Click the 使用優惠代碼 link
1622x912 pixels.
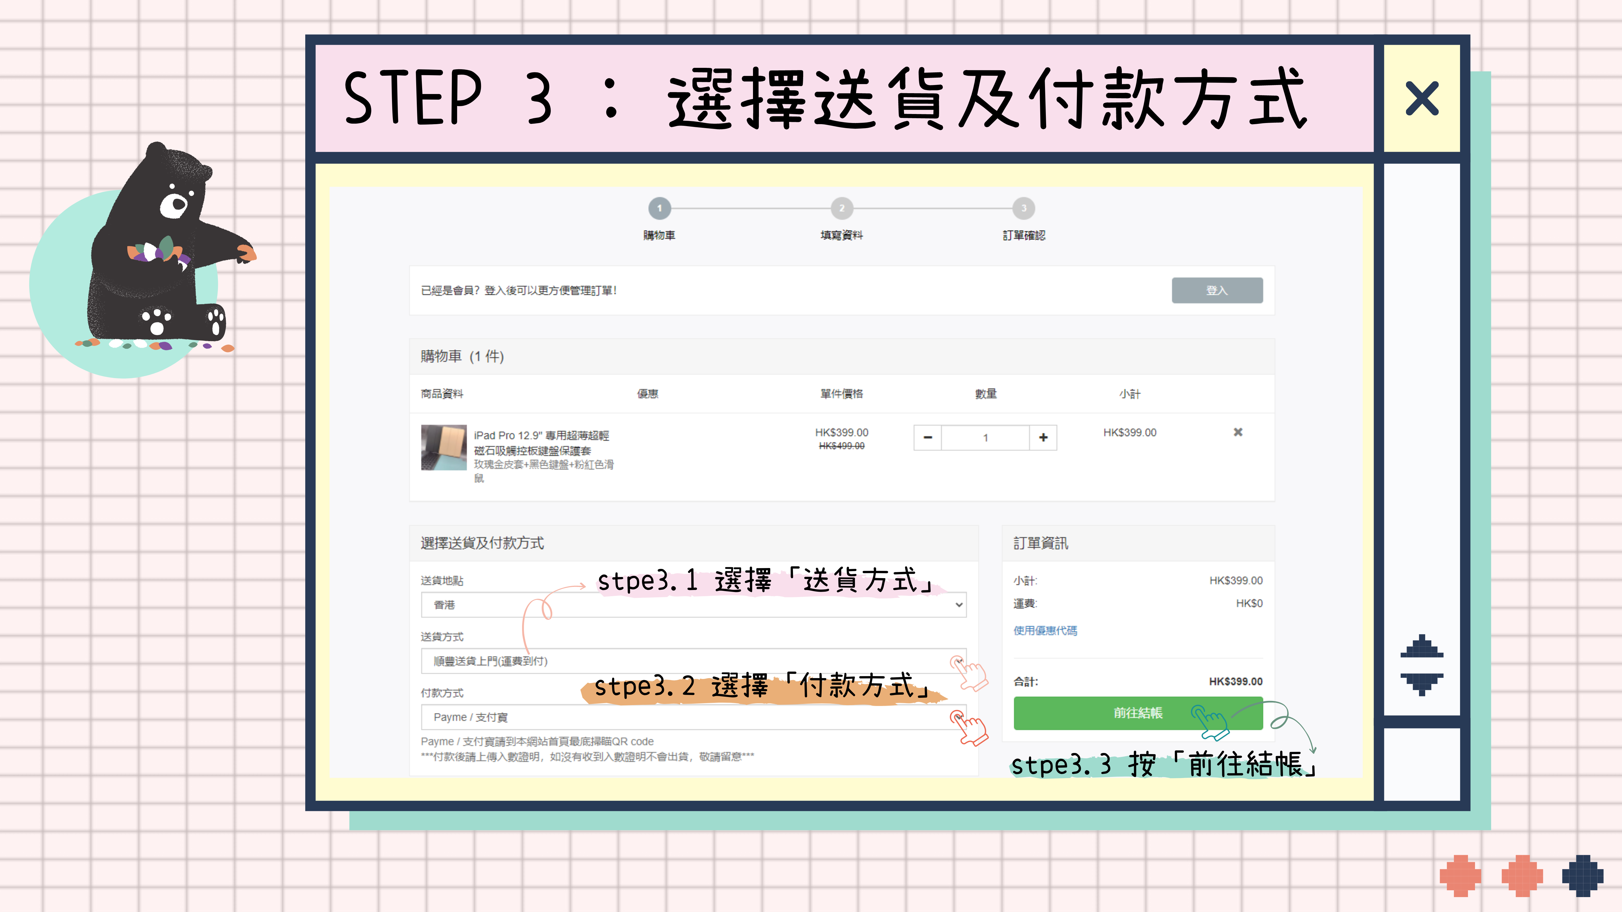coord(1045,631)
